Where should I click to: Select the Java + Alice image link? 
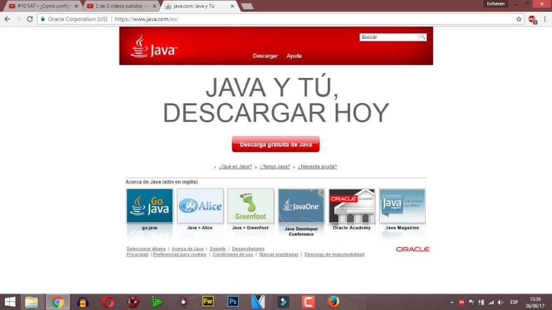pyautogui.click(x=200, y=206)
